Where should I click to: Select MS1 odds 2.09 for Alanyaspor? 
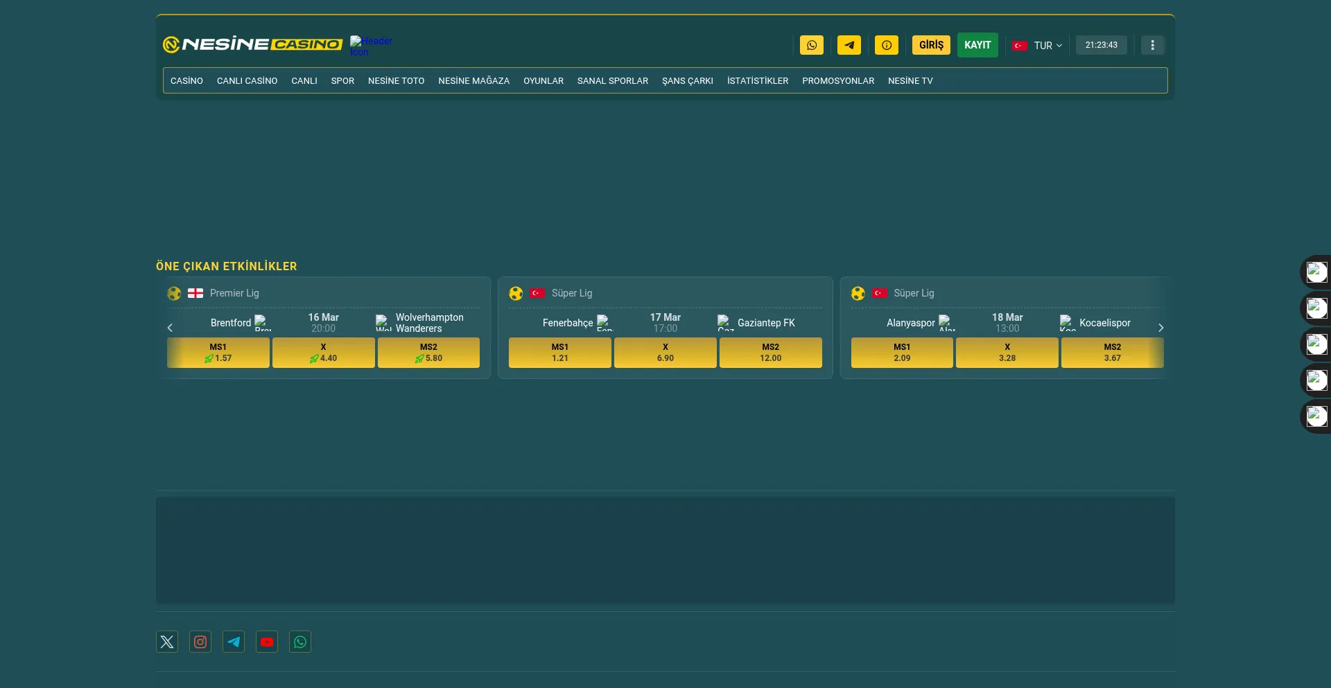pyautogui.click(x=902, y=353)
